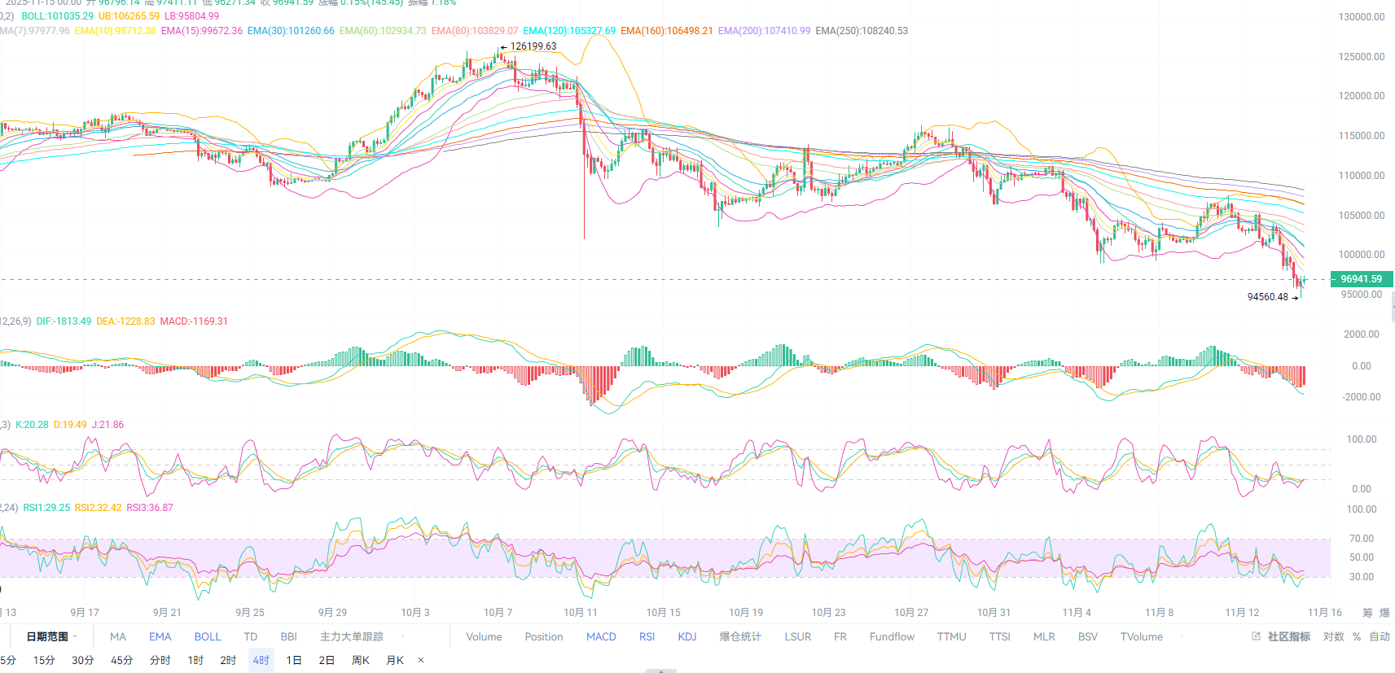Viewport: 1395px width, 673px height.
Task: Enable the Volume sub-indicator
Action: 484,636
